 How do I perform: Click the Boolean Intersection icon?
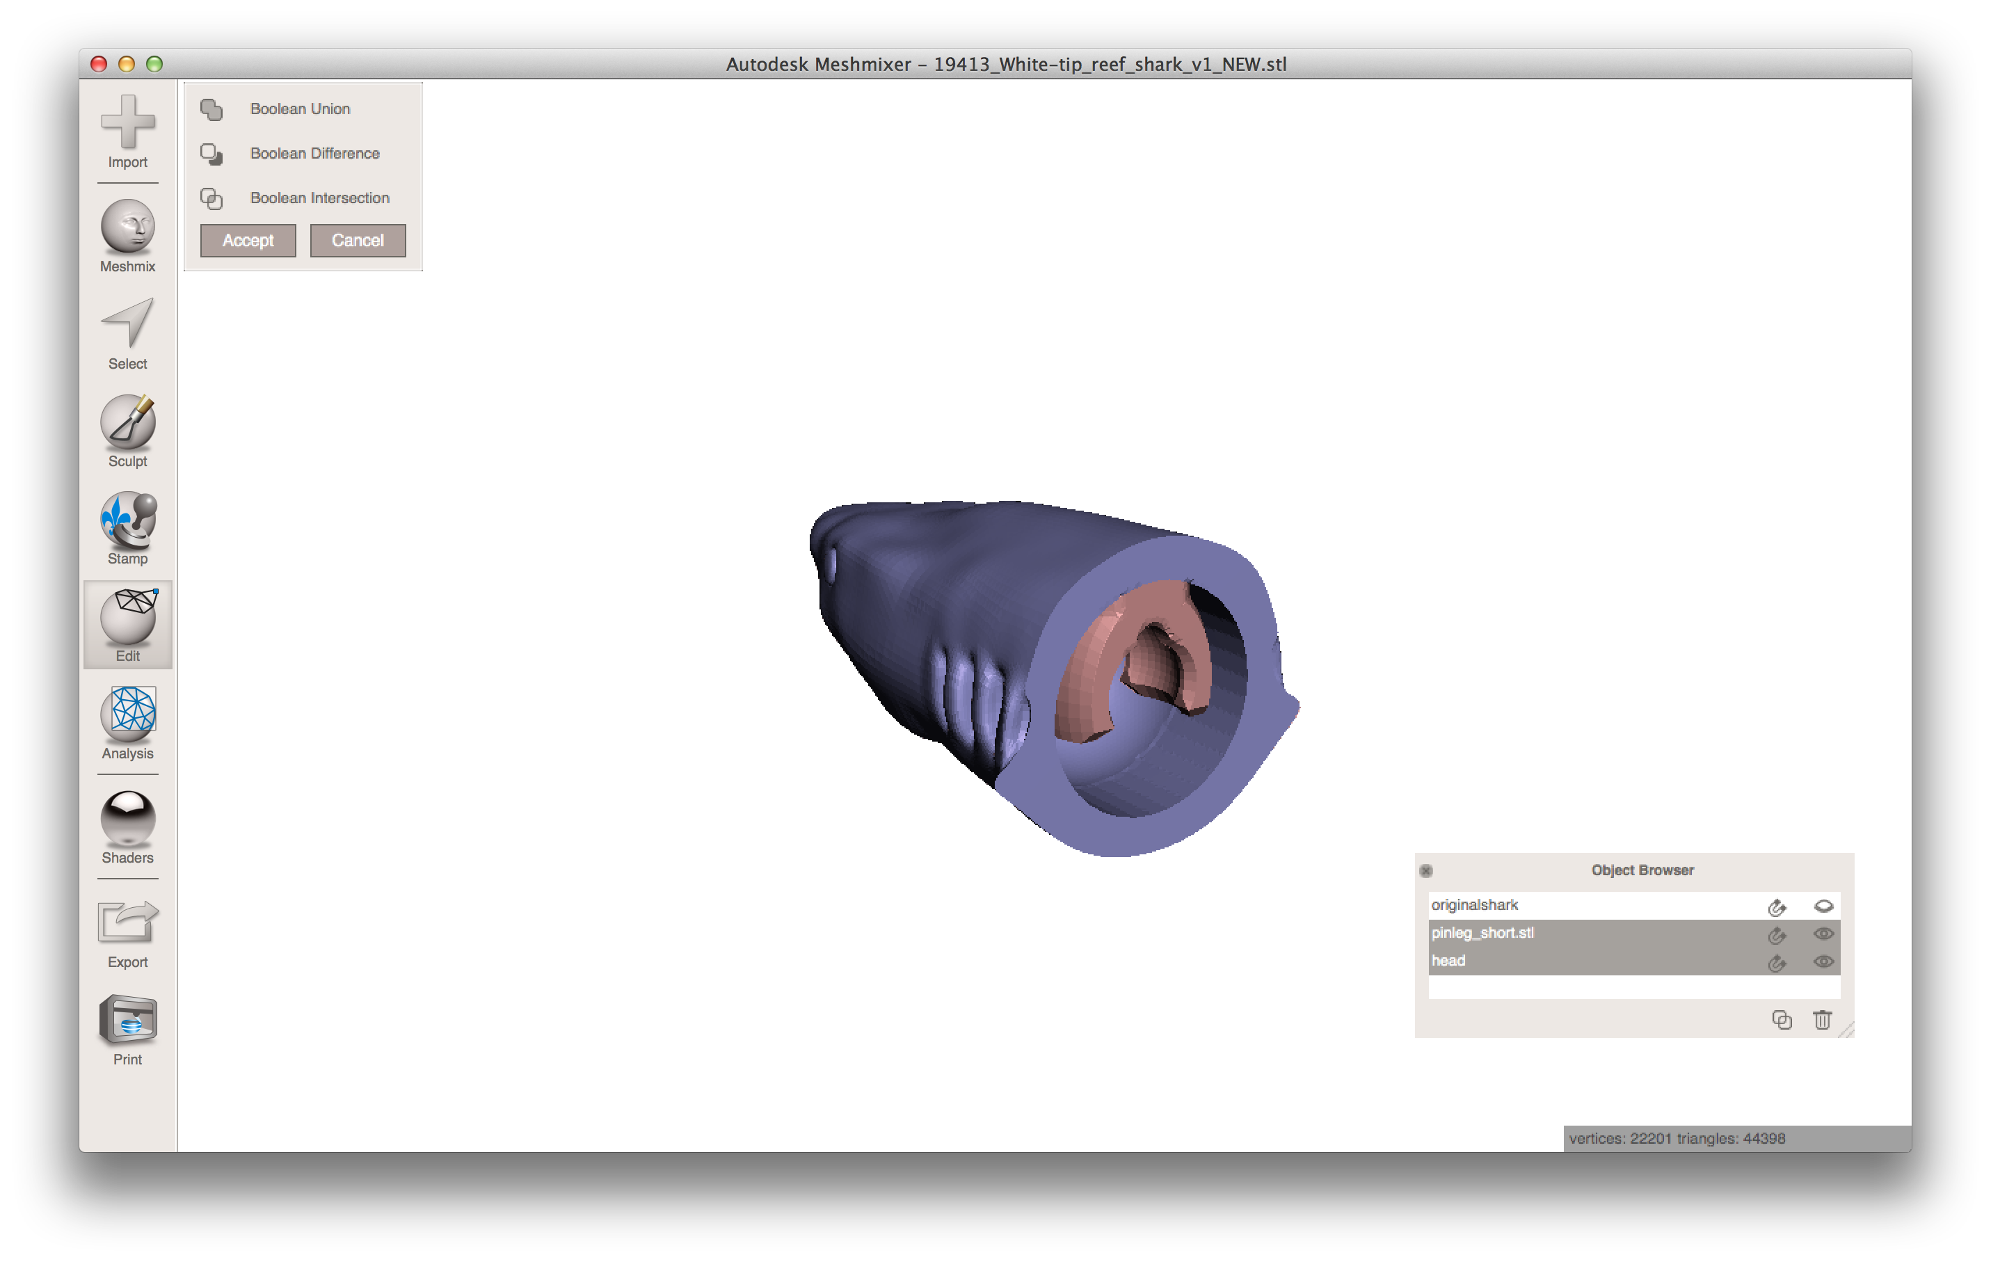click(211, 199)
